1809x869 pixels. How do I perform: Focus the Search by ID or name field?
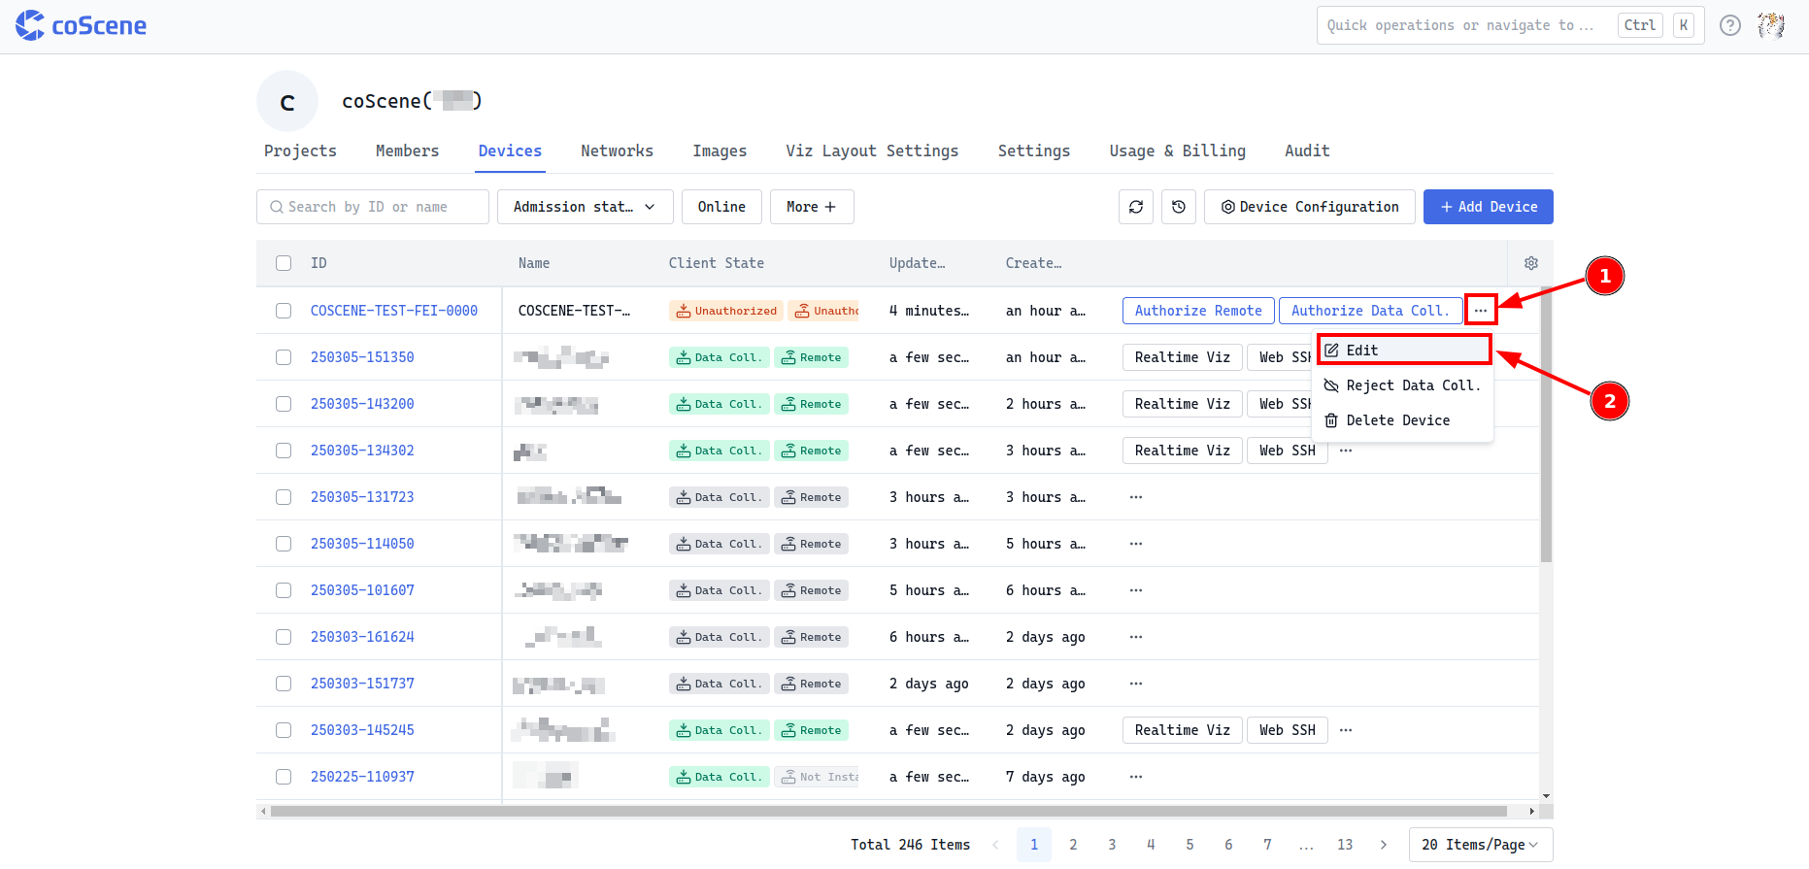click(x=373, y=207)
